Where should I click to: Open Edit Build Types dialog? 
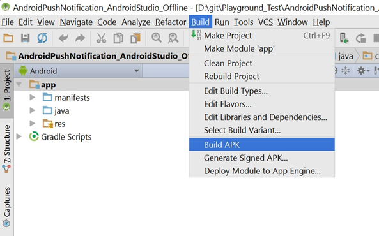(x=262, y=91)
